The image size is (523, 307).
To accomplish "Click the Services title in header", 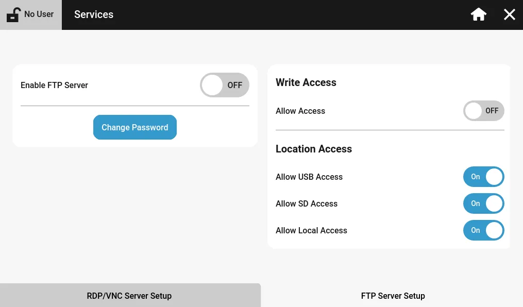I will [94, 14].
